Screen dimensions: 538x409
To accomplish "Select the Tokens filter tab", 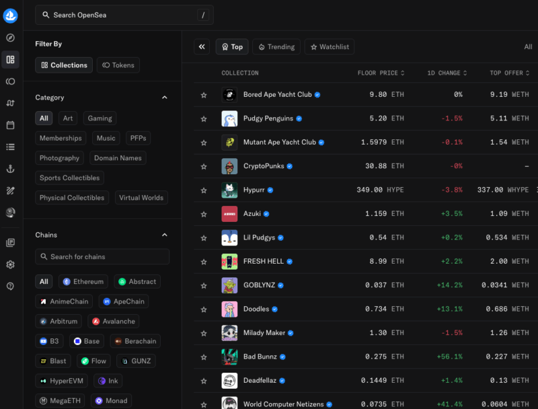I will pyautogui.click(x=118, y=65).
